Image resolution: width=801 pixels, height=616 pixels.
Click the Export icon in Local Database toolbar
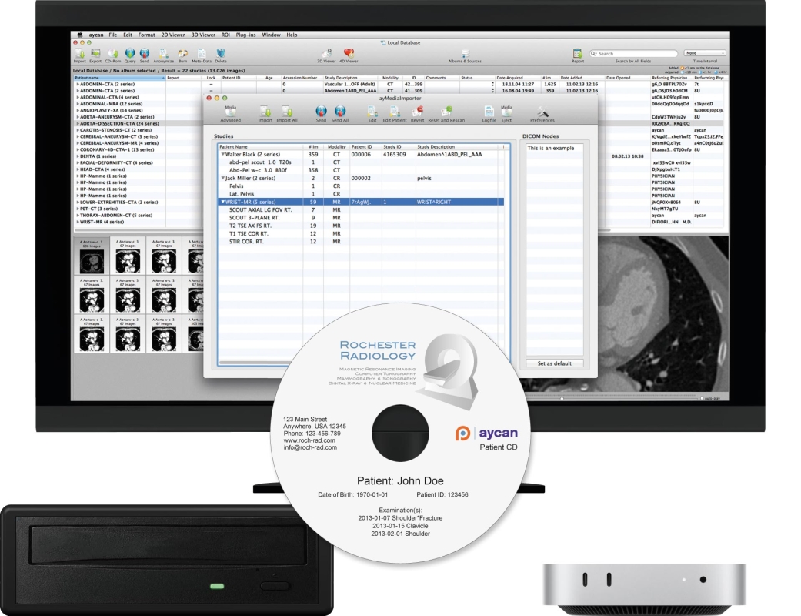click(x=95, y=53)
